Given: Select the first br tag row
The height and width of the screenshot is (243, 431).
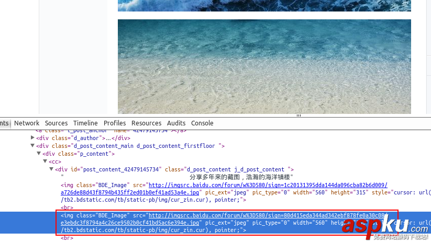Looking at the screenshot, I should 67,207.
